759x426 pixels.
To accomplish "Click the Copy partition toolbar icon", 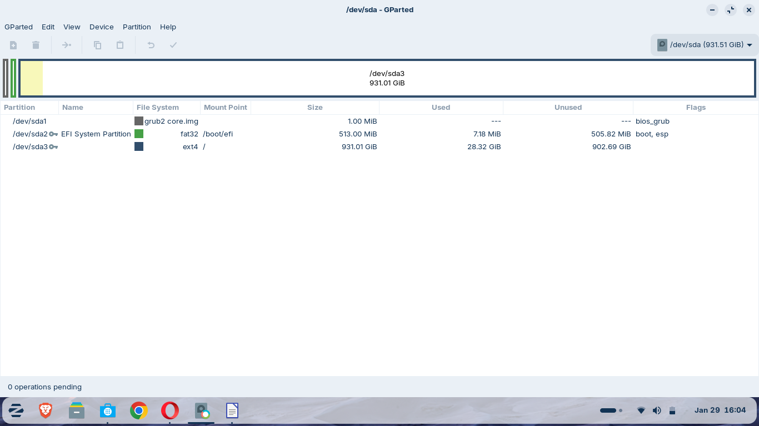I will point(97,45).
